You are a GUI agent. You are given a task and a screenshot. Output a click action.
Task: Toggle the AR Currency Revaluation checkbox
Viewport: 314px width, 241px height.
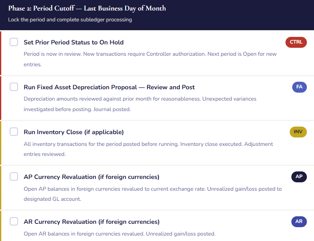point(14,221)
